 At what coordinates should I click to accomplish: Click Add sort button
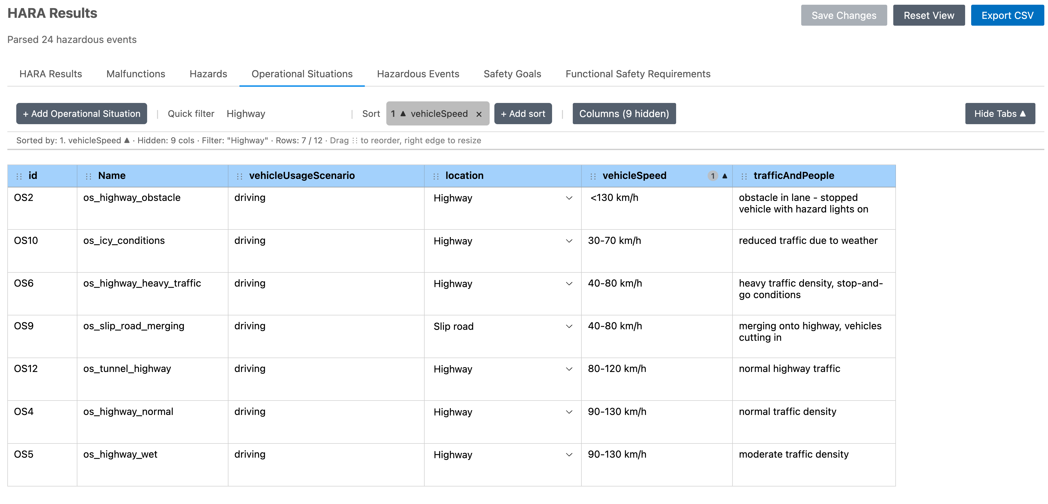523,114
